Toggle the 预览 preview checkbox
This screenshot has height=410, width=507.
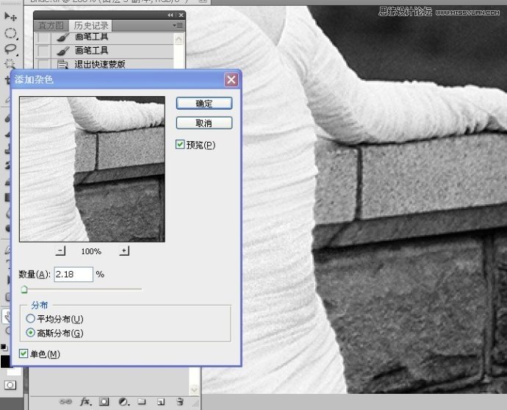pos(180,144)
